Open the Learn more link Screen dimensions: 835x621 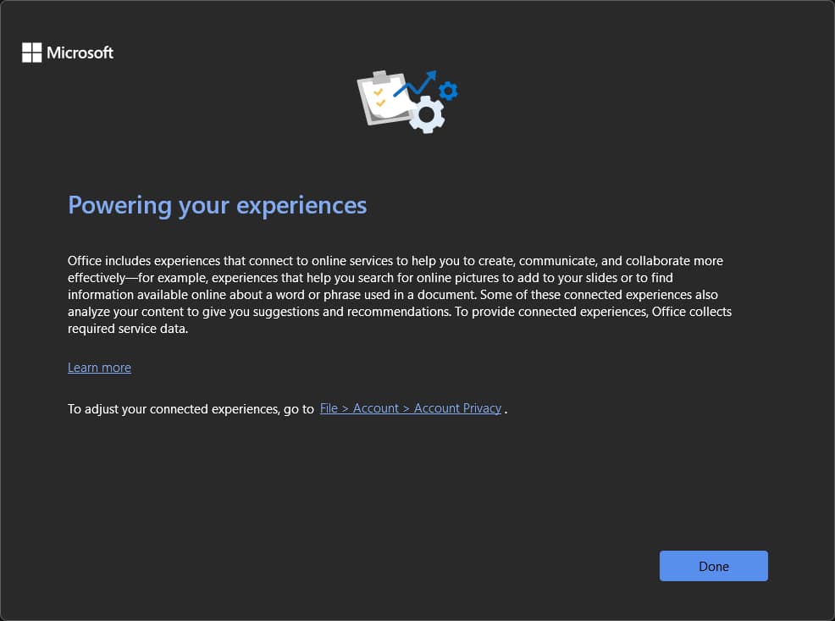99,368
